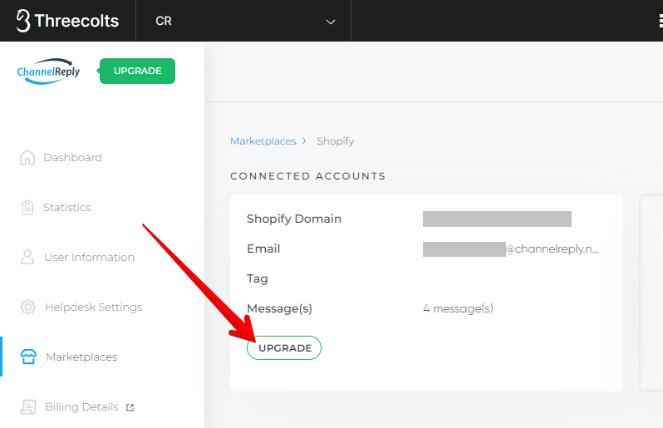Open the menu icon at top right edge
The image size is (663, 428).
coord(661,21)
